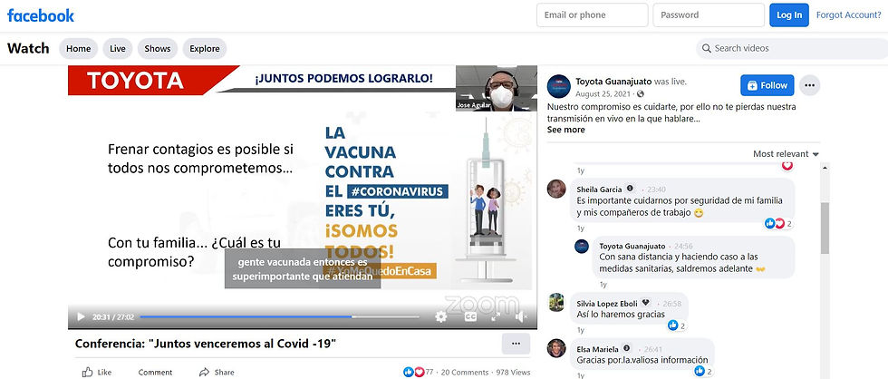Click the Log In button
The width and height of the screenshot is (888, 379).
[789, 15]
